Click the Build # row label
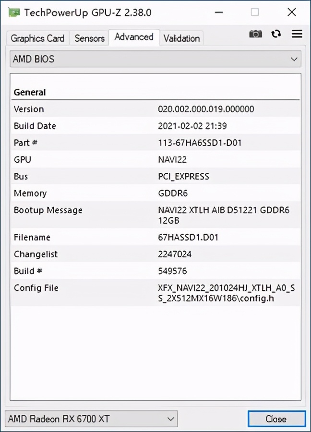311x432 pixels. (x=28, y=271)
